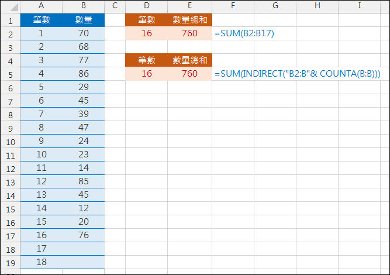The image size is (390, 275).
Task: Select column D header
Action: point(147,6)
